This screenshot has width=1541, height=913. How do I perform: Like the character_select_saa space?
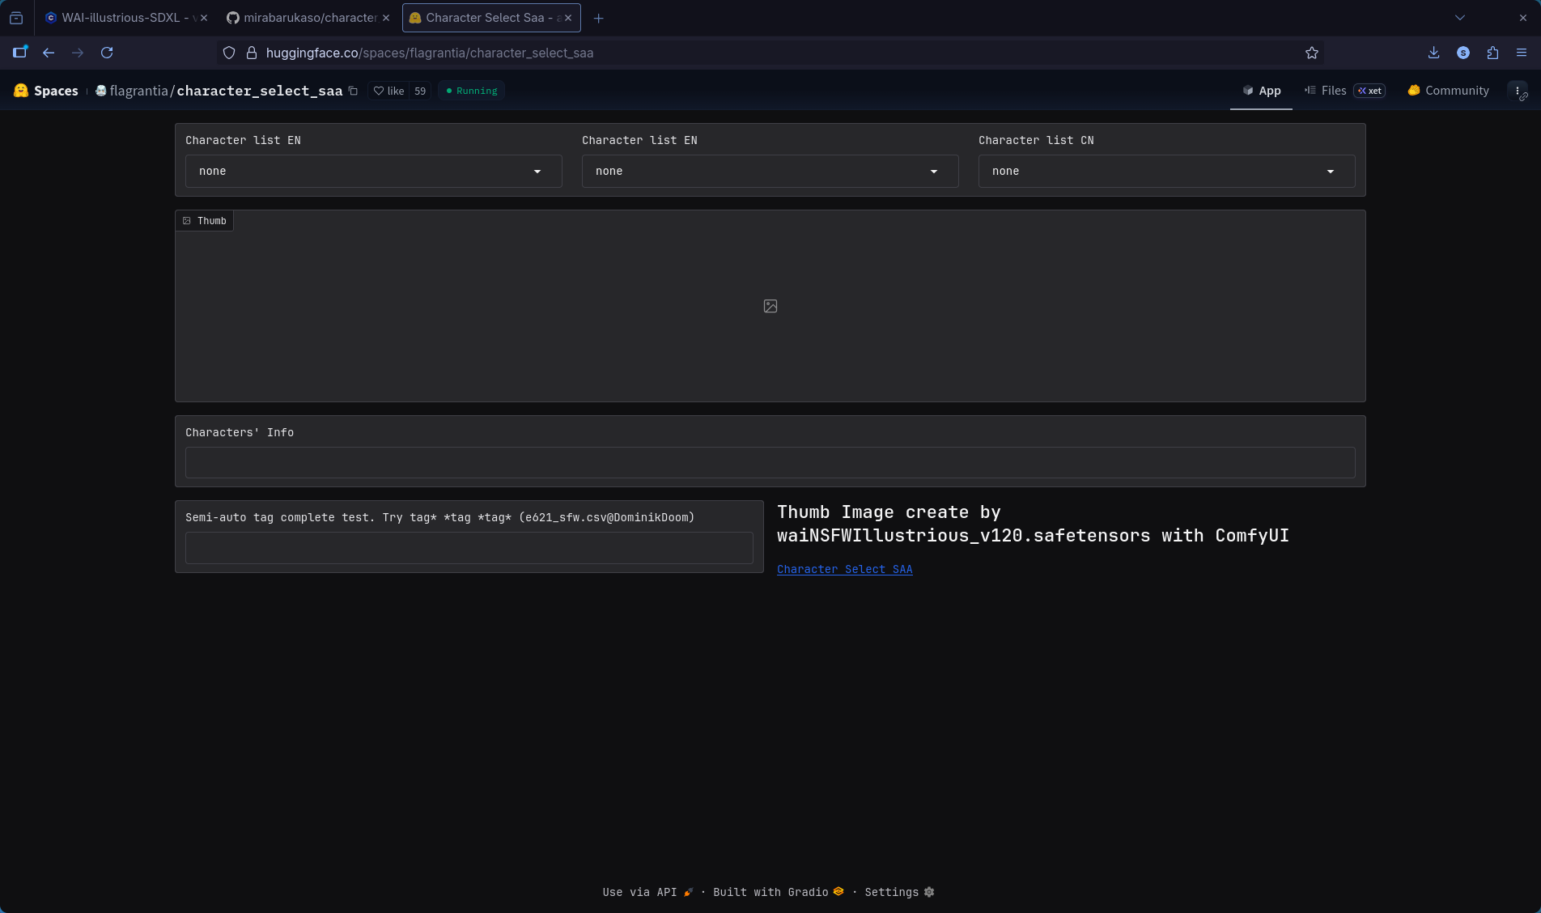pos(388,91)
